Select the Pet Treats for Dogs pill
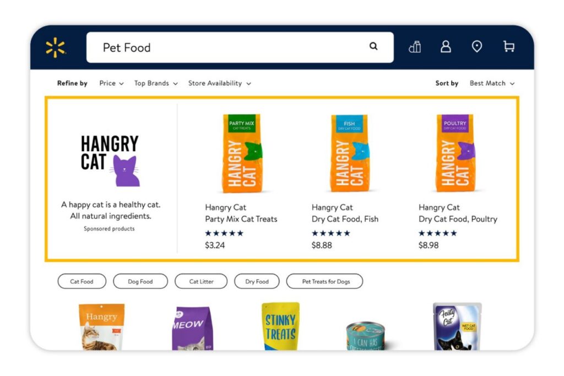 coord(324,281)
